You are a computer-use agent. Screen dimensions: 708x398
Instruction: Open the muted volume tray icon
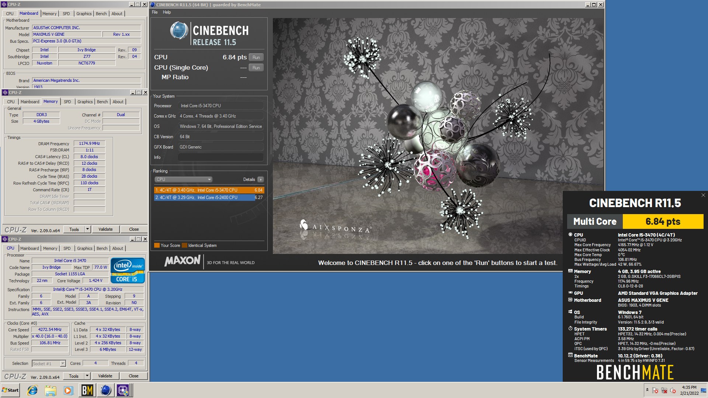[673, 391]
